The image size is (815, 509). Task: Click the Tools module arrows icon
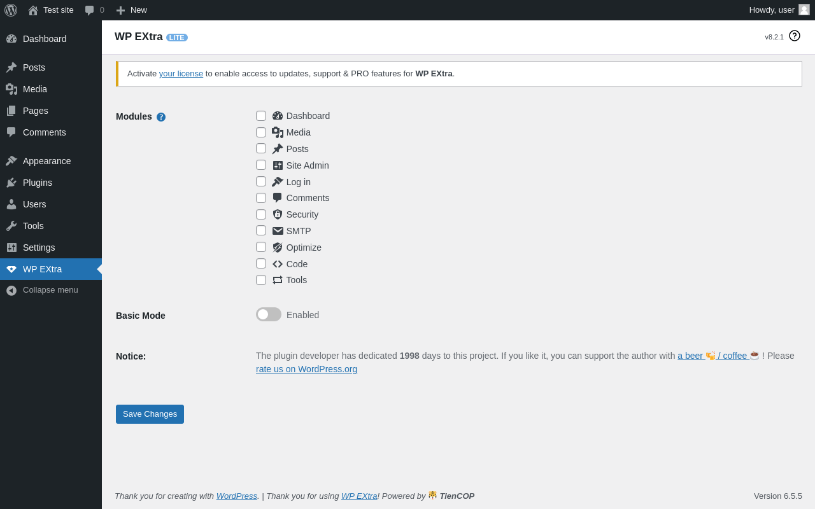coord(278,280)
